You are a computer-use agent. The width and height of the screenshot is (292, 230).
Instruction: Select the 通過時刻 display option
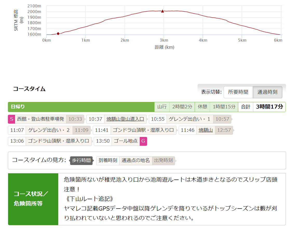pyautogui.click(x=267, y=92)
